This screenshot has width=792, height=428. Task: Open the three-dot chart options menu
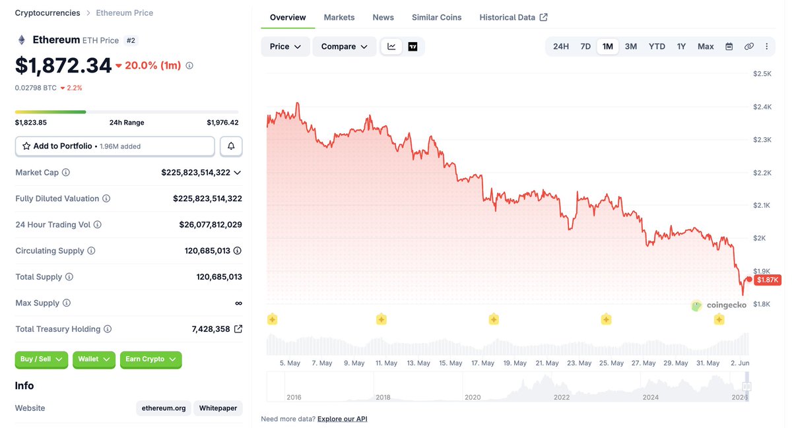pyautogui.click(x=766, y=46)
